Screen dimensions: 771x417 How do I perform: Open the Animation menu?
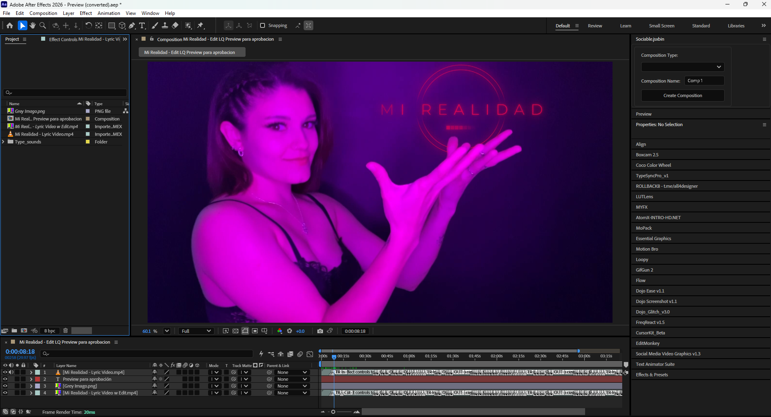[x=109, y=13]
